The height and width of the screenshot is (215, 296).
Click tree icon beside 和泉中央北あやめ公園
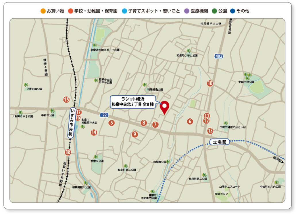coord(96,80)
